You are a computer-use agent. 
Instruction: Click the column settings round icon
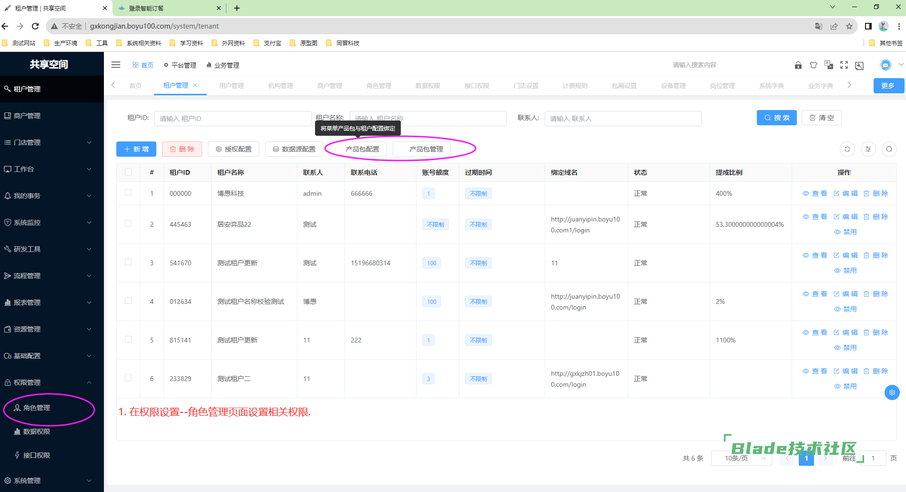point(868,149)
